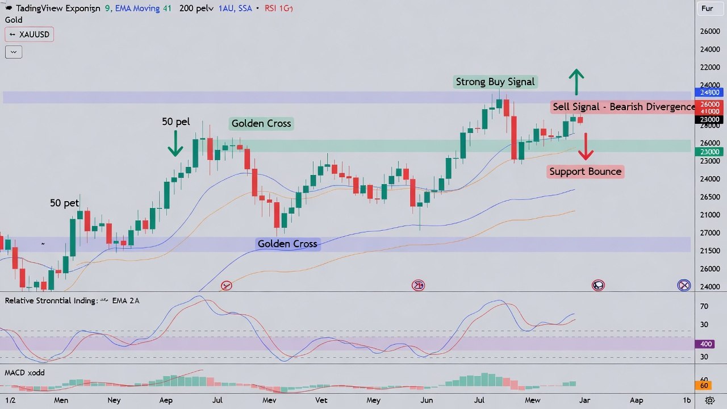
Task: Click the 26500 price axis value
Action: coord(710,197)
